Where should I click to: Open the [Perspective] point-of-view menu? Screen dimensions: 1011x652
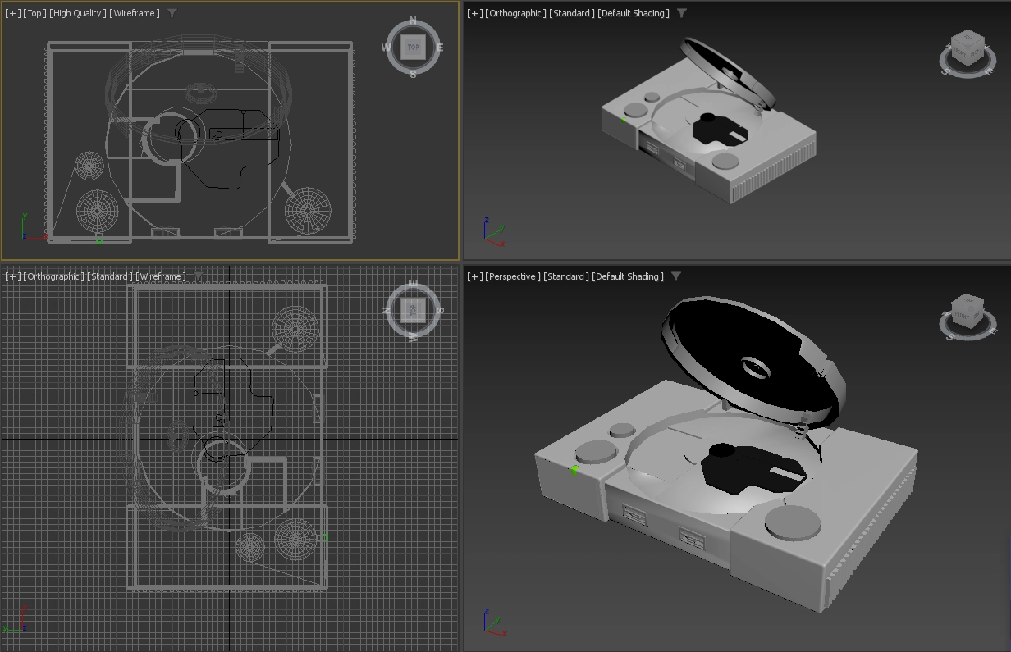(513, 276)
